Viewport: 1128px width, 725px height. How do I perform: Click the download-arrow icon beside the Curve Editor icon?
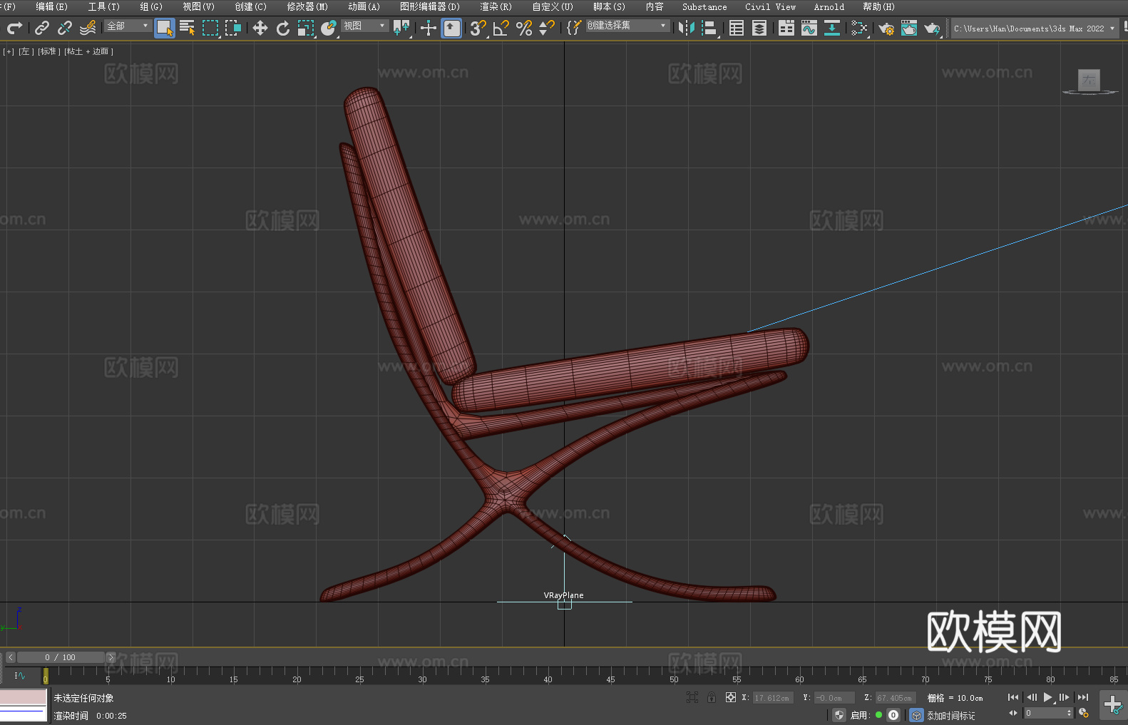832,28
